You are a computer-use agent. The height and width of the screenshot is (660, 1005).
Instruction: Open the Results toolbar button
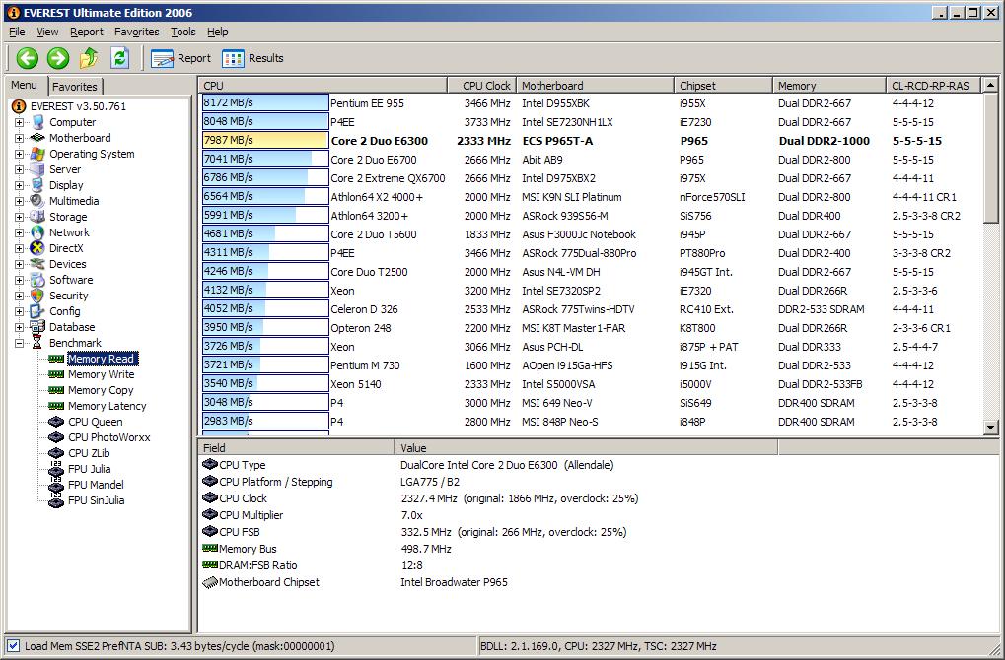click(x=252, y=58)
